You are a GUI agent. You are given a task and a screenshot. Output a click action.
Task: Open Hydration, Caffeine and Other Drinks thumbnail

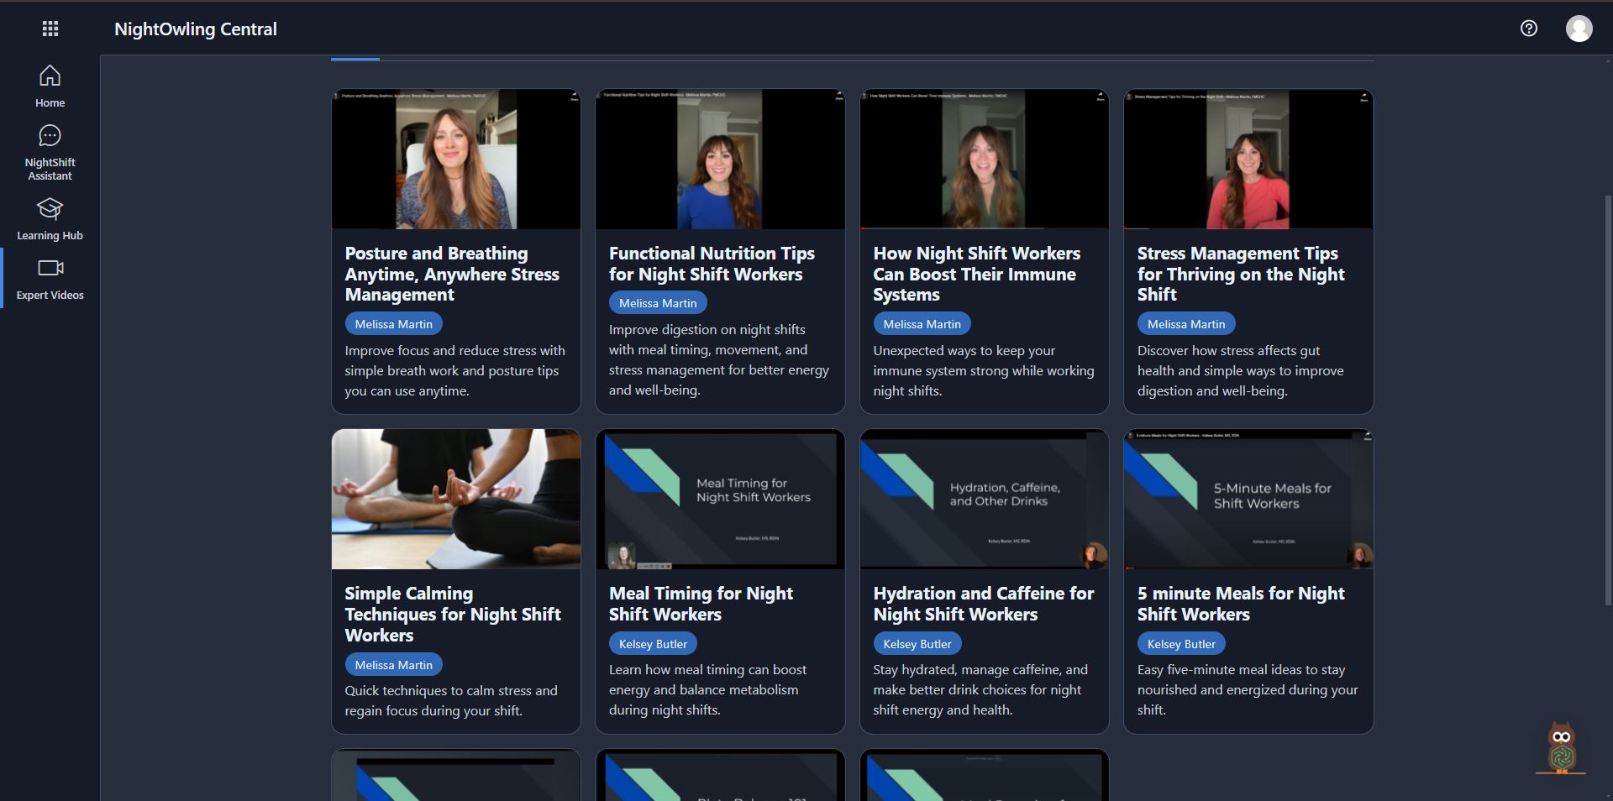[x=985, y=500]
